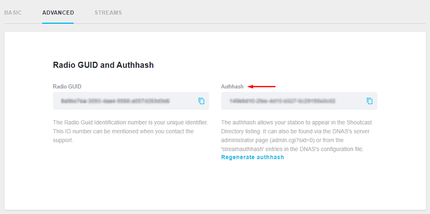Click the word "support" in the GUID description
The width and height of the screenshot is (430, 214).
(63, 140)
